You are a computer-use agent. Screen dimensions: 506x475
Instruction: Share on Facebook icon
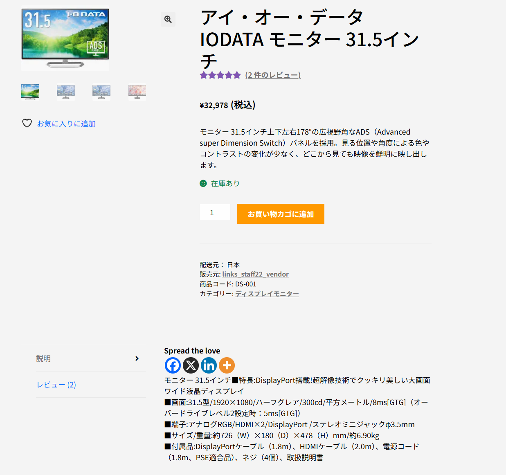click(x=173, y=365)
